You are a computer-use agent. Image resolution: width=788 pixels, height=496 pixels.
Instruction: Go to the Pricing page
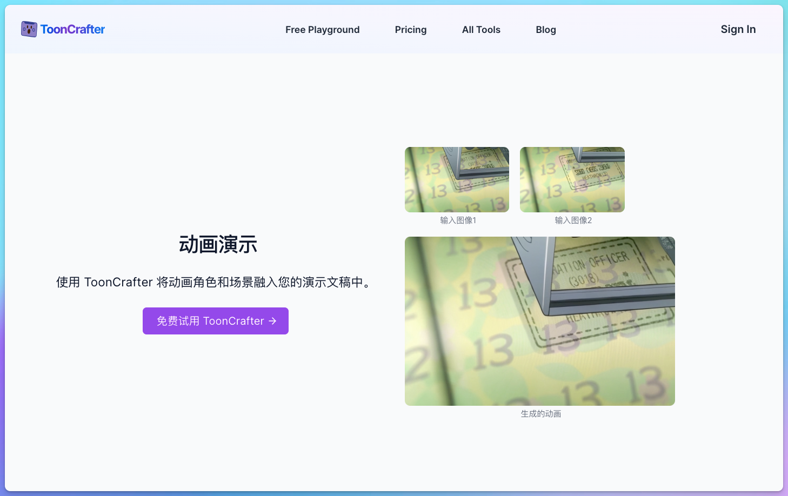tap(410, 30)
